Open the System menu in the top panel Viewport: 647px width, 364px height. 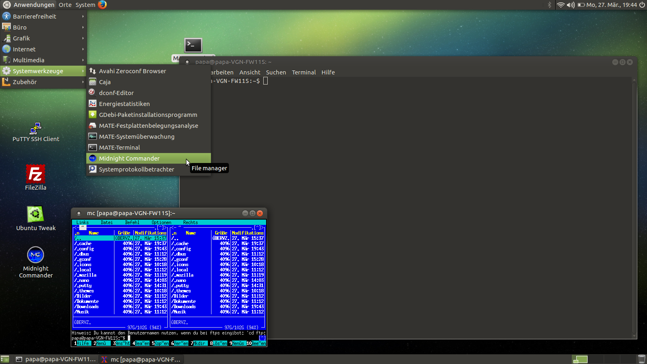(85, 5)
